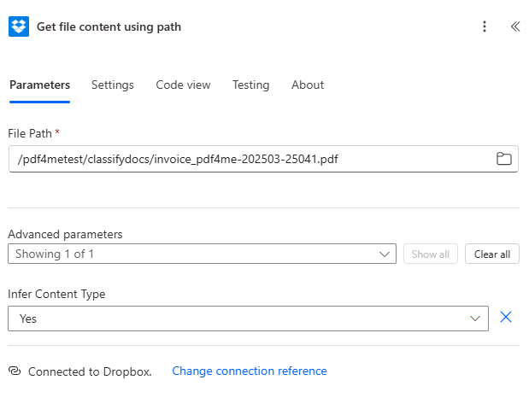The width and height of the screenshot is (529, 415).
Task: Open the three-dot more options menu
Action: pyautogui.click(x=485, y=26)
